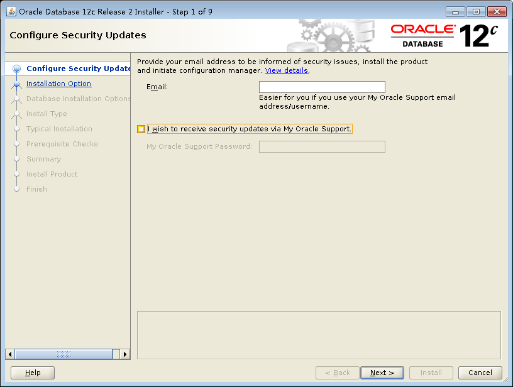Click the sidebar horizontal scrollbar thumb
This screenshot has height=387, width=513.
pyautogui.click(x=63, y=354)
